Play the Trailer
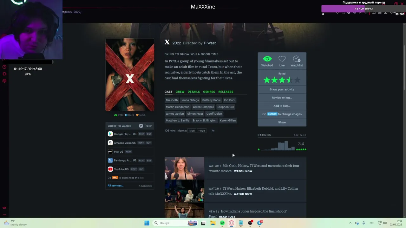This screenshot has width=406, height=228. point(145,126)
